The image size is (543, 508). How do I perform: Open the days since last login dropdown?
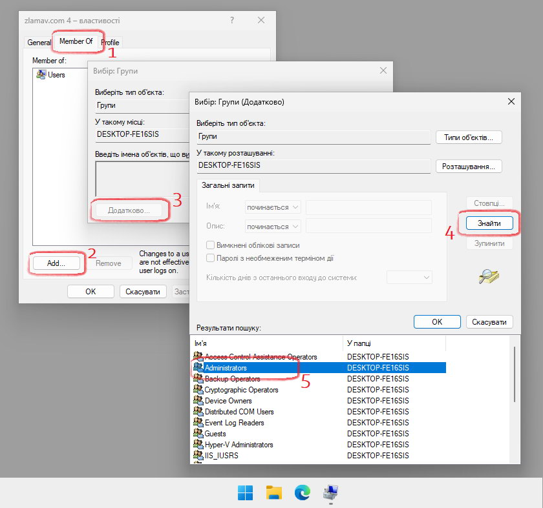[x=409, y=278]
